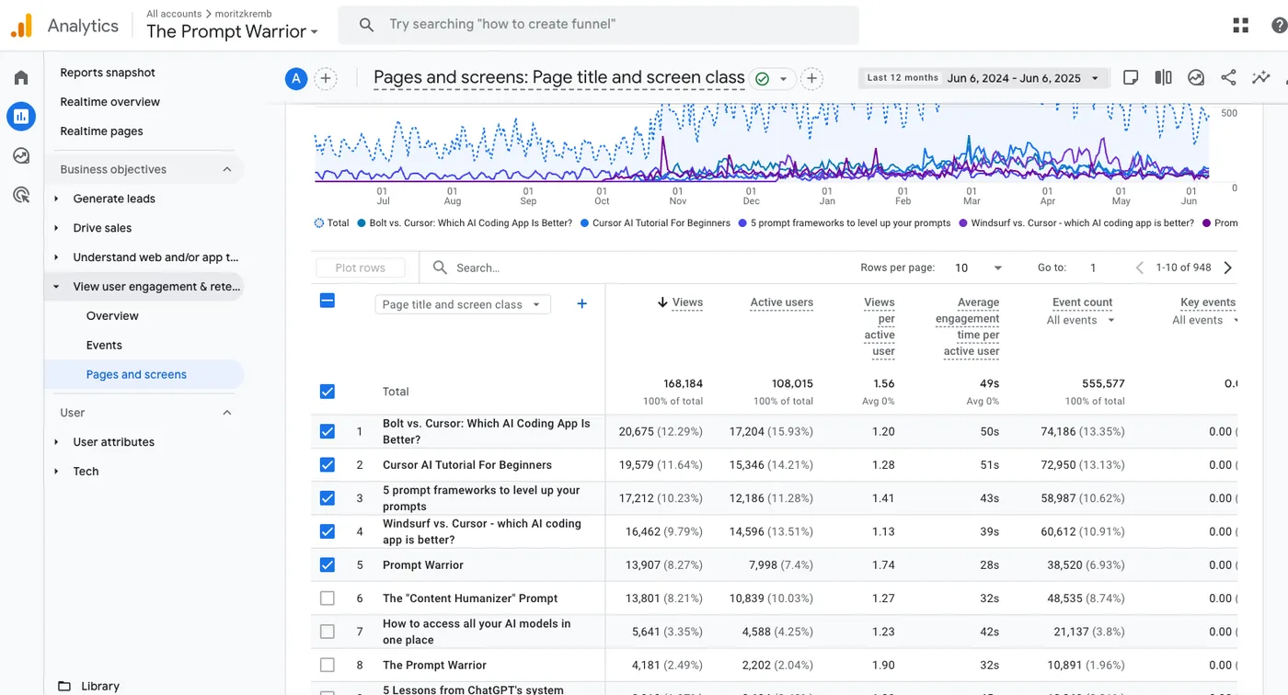Add a secondary dimension with blue plus
The width and height of the screenshot is (1288, 695).
[581, 304]
